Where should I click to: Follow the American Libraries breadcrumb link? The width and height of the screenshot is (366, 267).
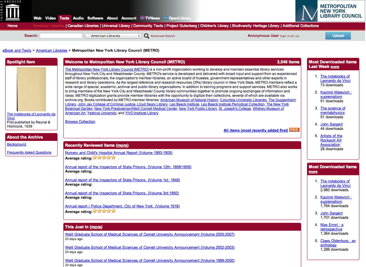(x=52, y=50)
